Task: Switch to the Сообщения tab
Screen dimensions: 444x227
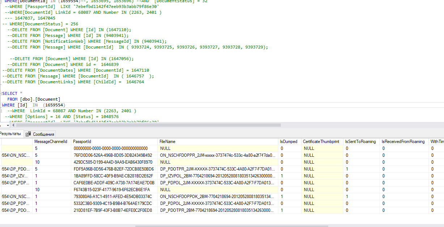Action: (41, 134)
